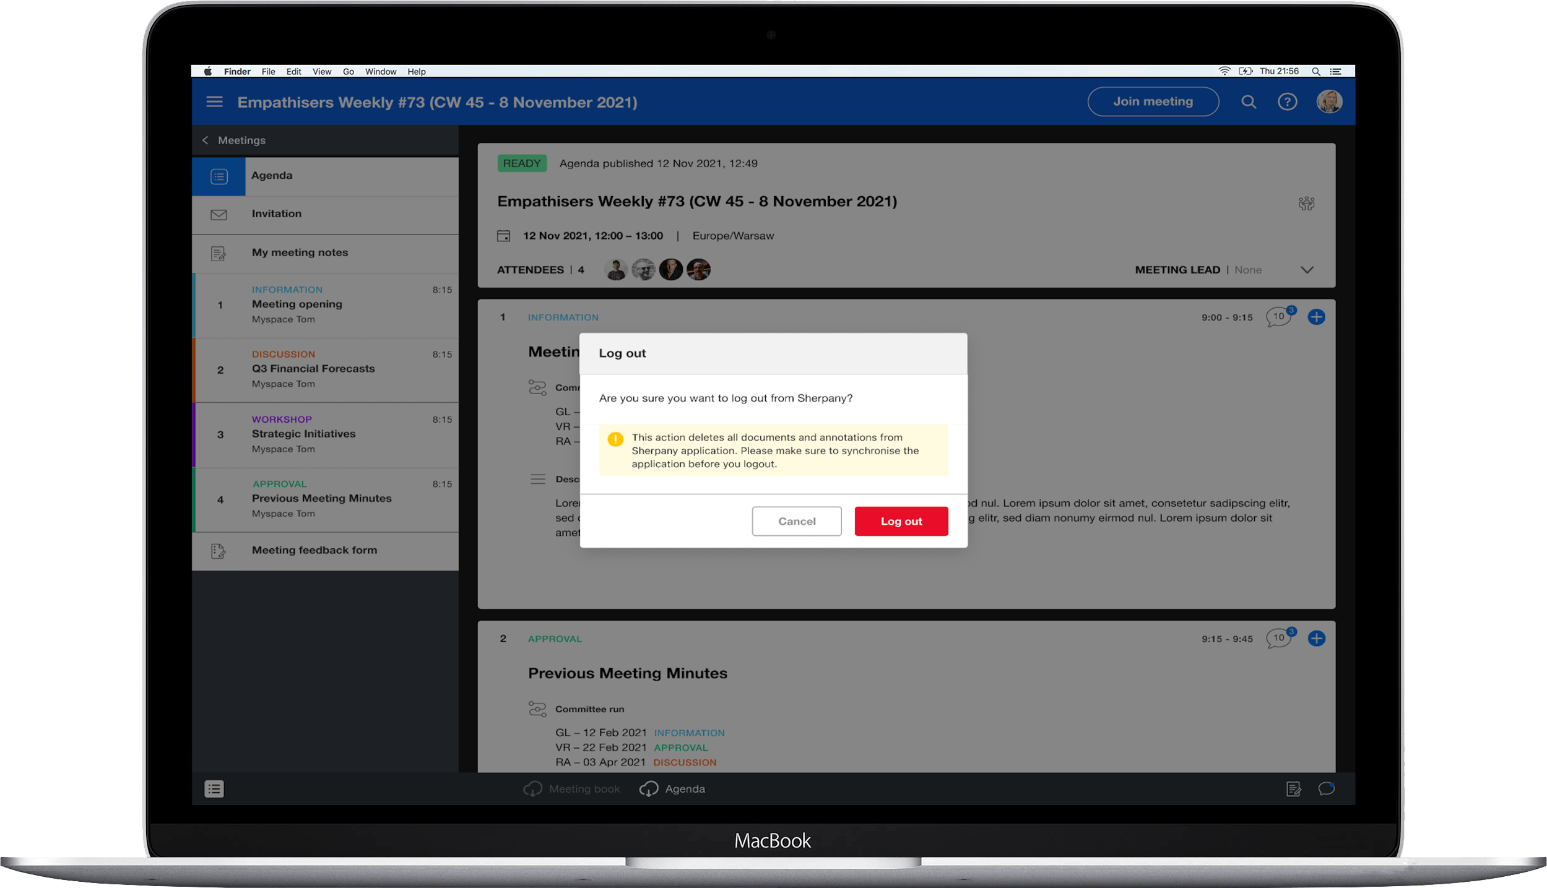Open the notes icon in bottom bar
Screen dimensions: 1547x888
point(1293,789)
